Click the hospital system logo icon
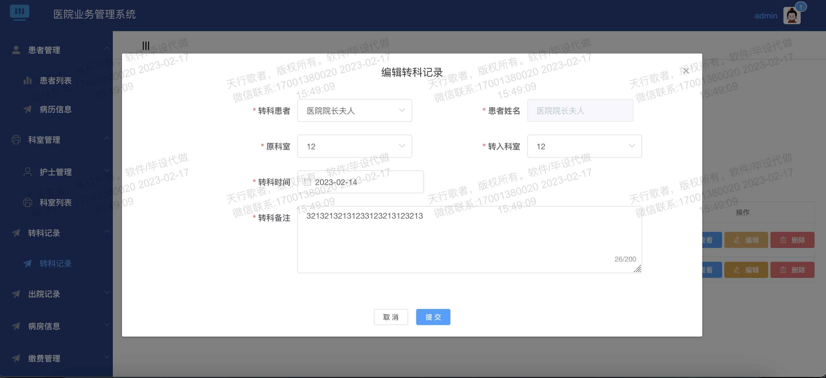This screenshot has height=378, width=826. pos(20,13)
